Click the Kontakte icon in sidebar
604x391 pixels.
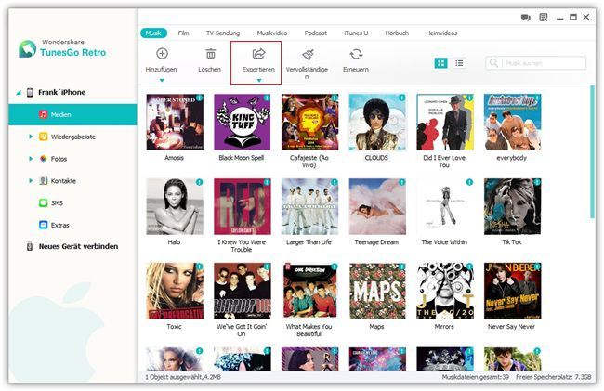[43, 181]
